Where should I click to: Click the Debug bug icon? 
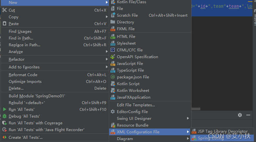(x=5, y=116)
